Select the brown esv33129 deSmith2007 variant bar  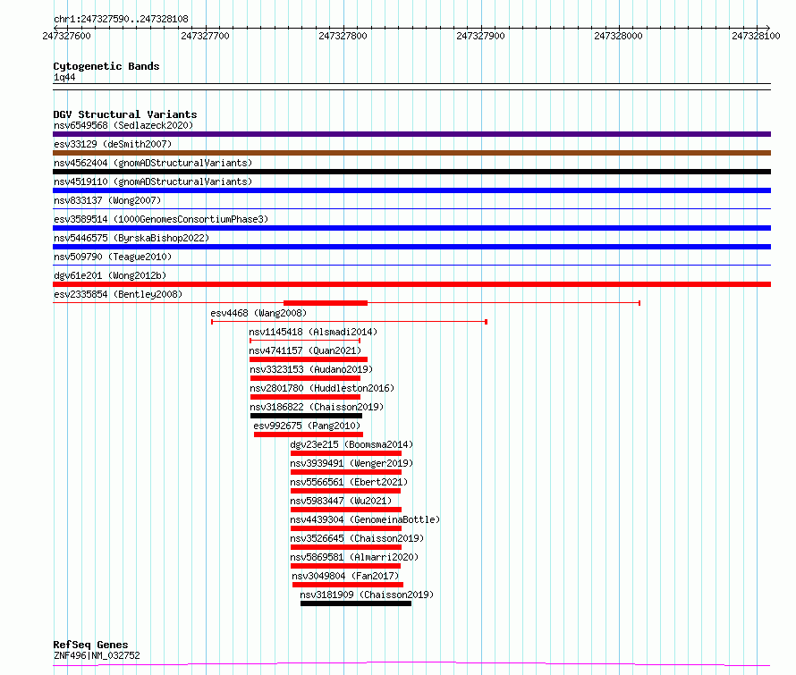point(411,153)
